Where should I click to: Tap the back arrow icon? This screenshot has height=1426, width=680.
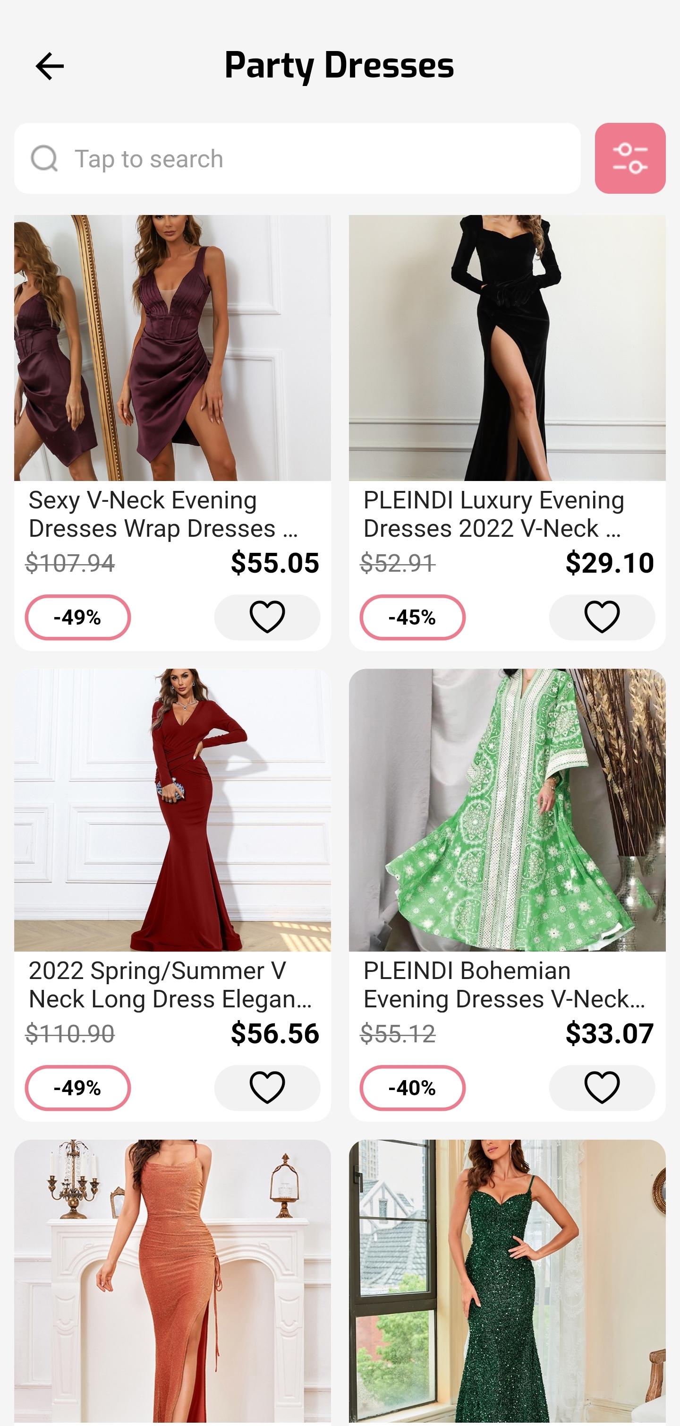pyautogui.click(x=49, y=67)
